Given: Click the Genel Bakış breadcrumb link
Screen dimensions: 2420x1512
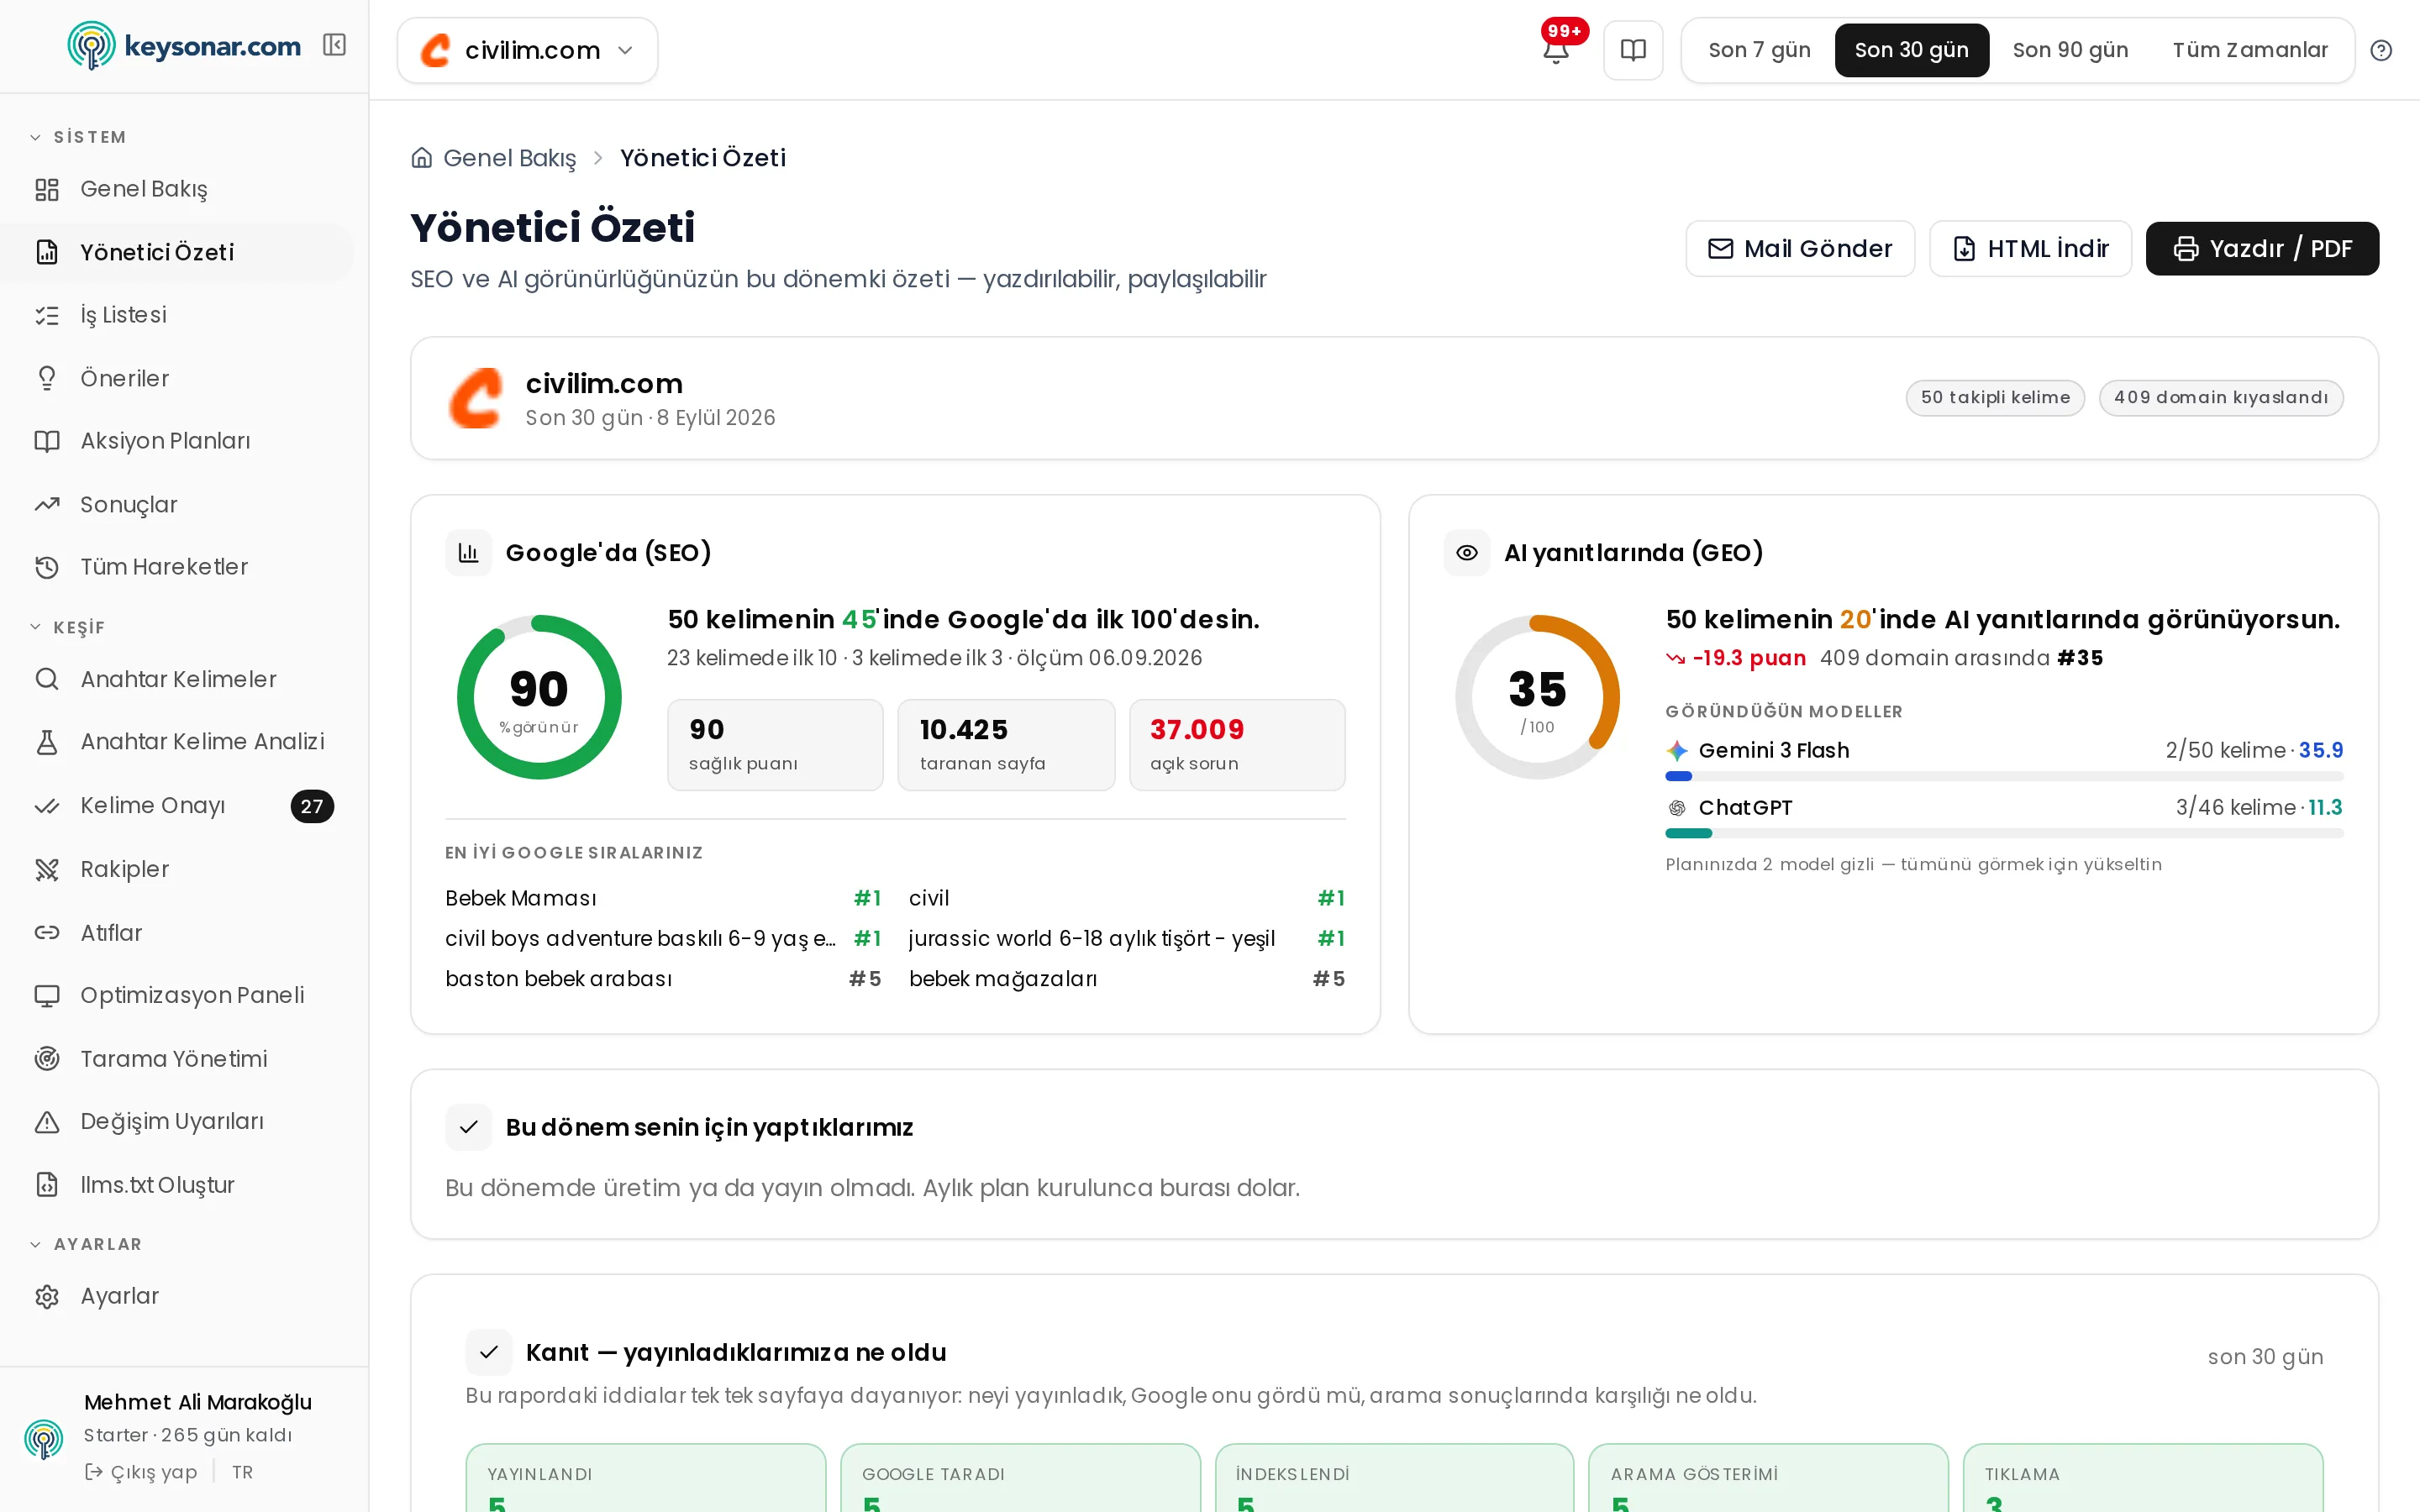Looking at the screenshot, I should [x=509, y=158].
